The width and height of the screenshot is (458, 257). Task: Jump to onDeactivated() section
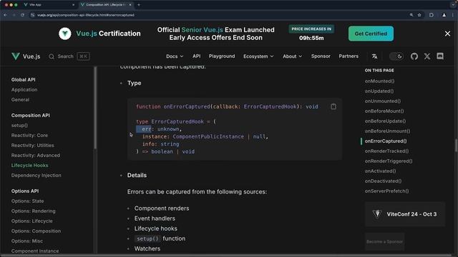383,181
